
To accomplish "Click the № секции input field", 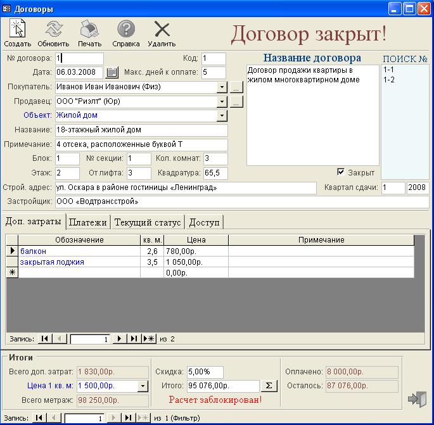I will click(x=139, y=159).
